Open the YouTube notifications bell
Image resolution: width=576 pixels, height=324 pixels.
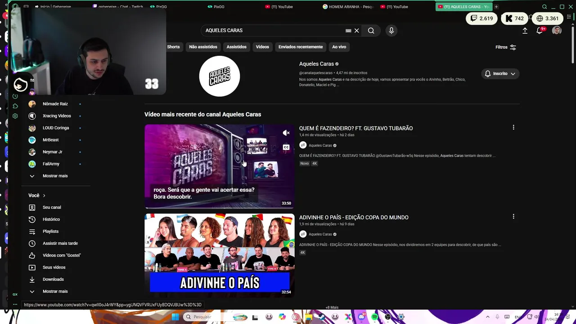click(540, 31)
